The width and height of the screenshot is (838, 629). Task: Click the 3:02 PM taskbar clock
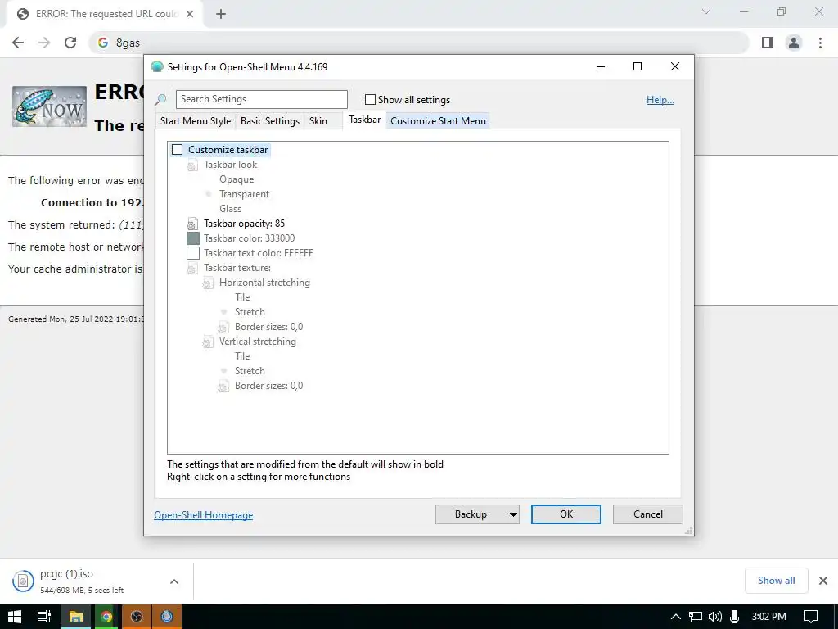(769, 617)
